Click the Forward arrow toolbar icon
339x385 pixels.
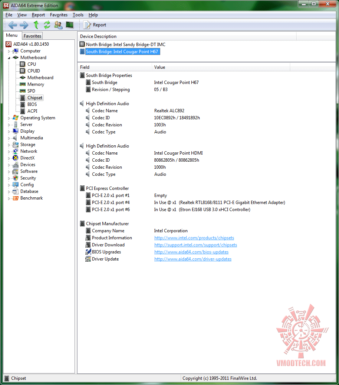click(24, 25)
